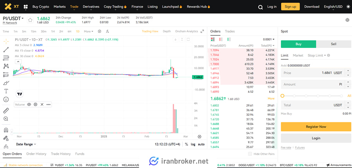Select the ruler measure tool

pos(6,111)
